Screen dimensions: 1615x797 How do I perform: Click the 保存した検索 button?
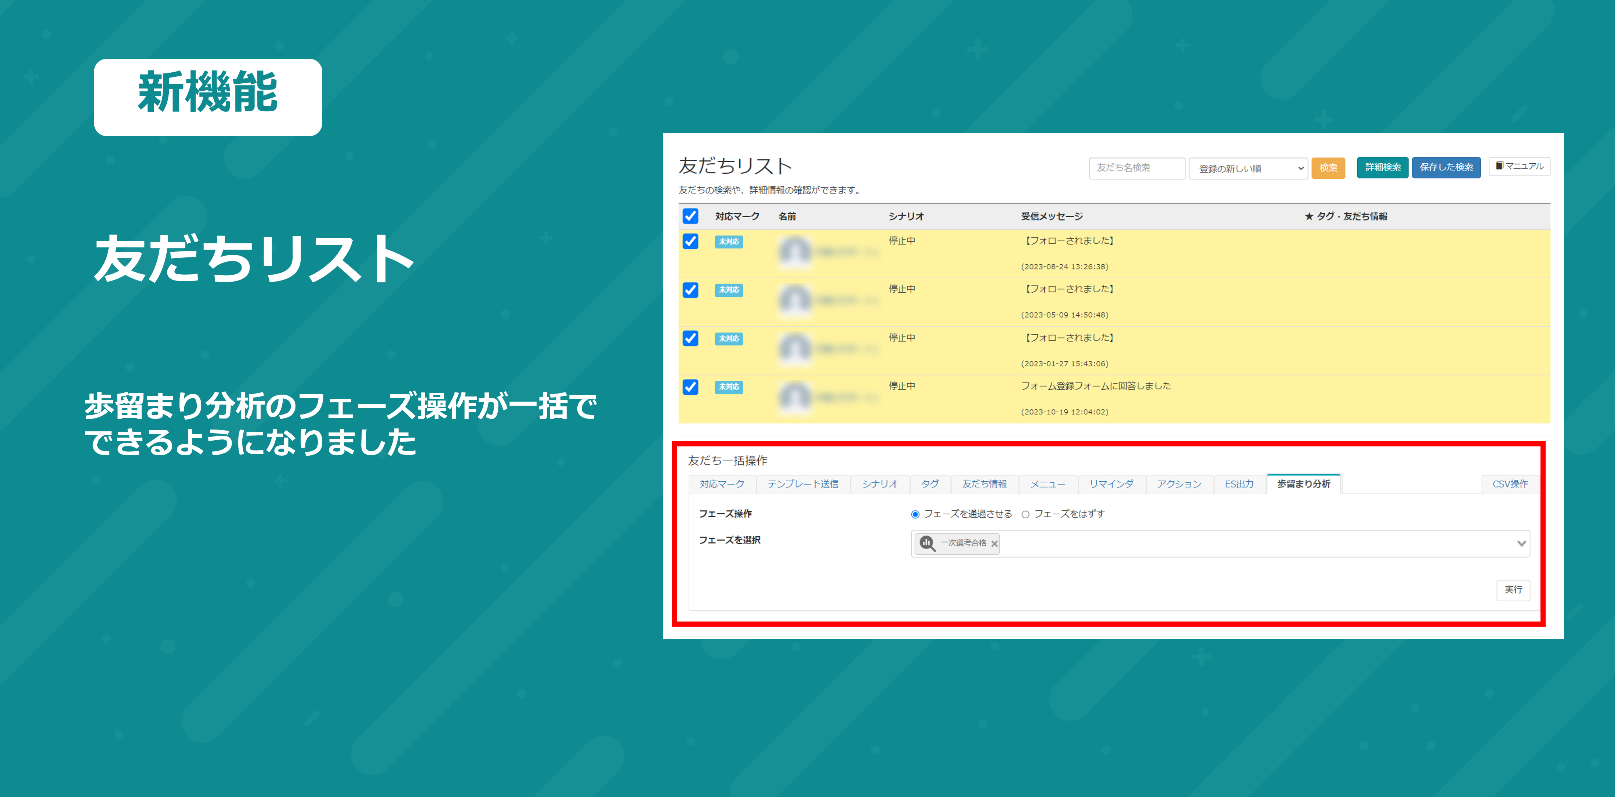1447,167
